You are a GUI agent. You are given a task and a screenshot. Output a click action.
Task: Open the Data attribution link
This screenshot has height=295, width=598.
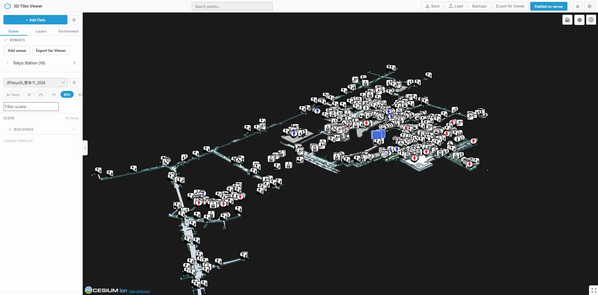(139, 291)
